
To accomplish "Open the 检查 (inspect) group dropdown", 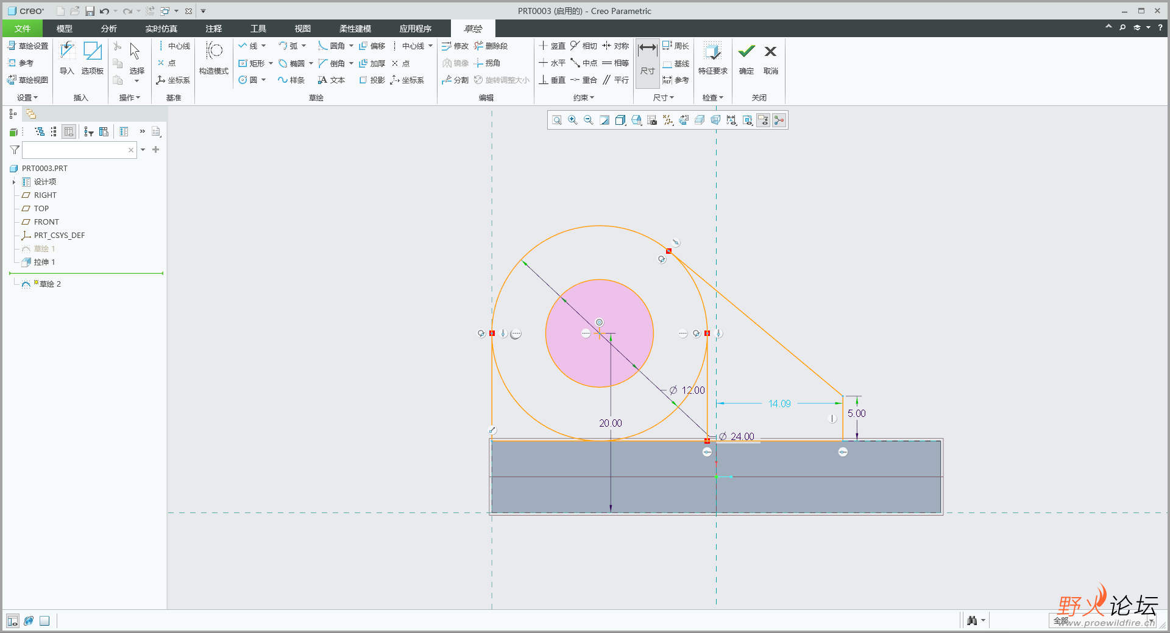I will point(712,97).
